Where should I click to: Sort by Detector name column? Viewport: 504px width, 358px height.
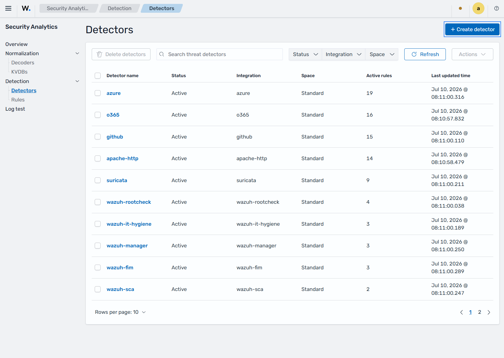click(122, 76)
